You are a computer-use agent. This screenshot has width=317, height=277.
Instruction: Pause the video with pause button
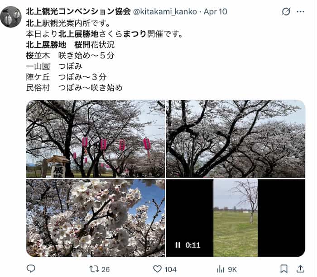click(x=178, y=245)
